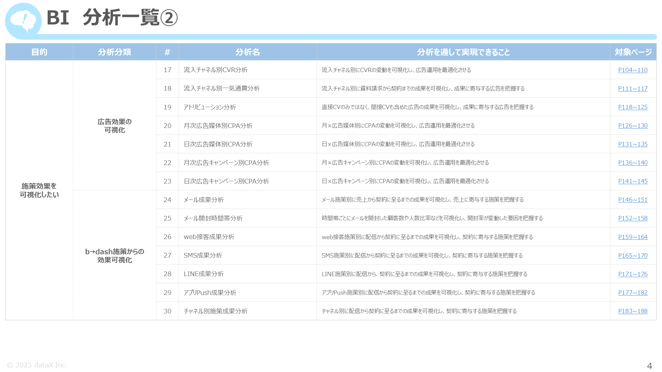Open page link P104~110
Image resolution: width=662 pixels, height=372 pixels.
633,70
